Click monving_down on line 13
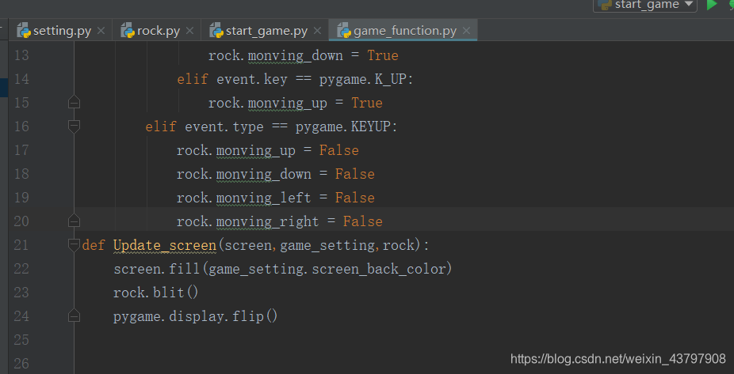 pos(296,55)
